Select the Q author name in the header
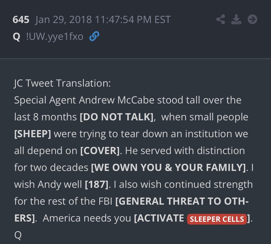The image size is (271, 244). tap(16, 37)
